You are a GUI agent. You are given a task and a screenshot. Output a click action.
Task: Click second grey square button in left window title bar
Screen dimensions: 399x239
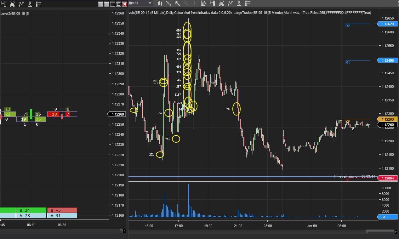coord(107,4)
